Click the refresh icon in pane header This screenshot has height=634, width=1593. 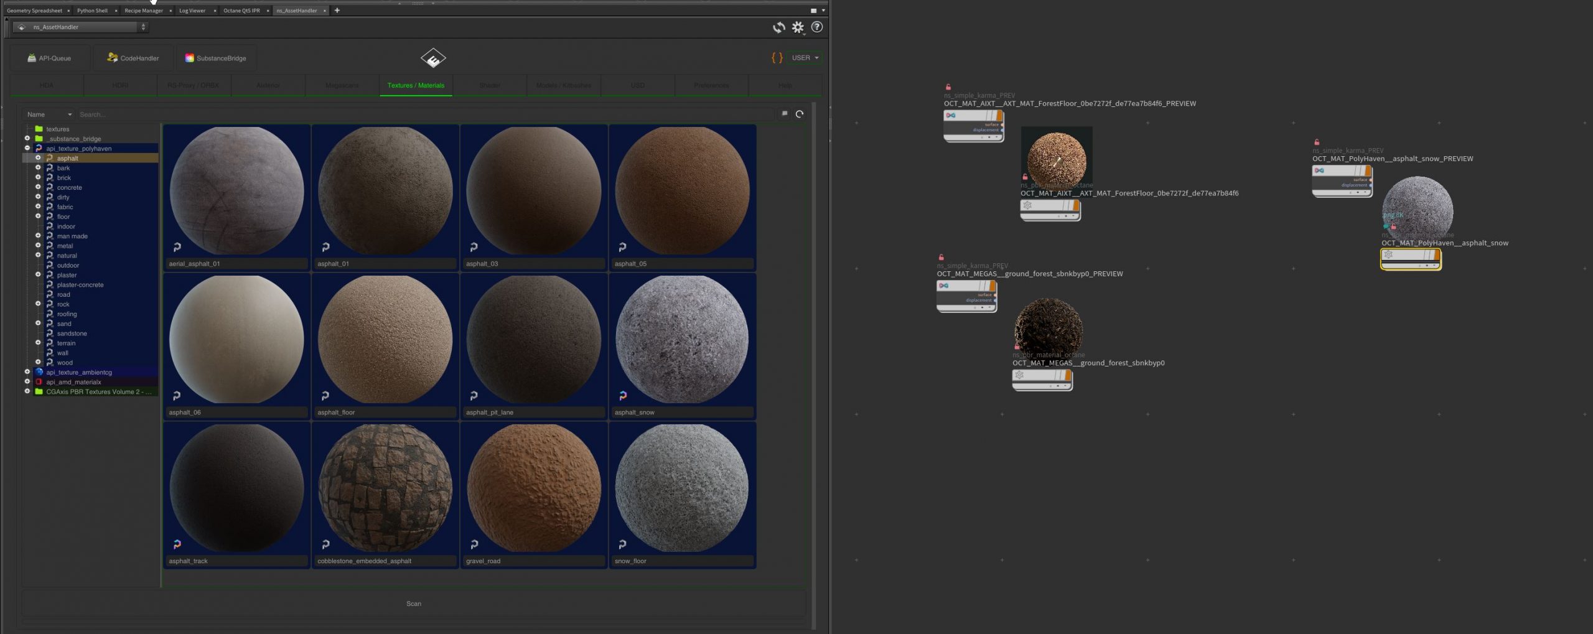(x=778, y=27)
